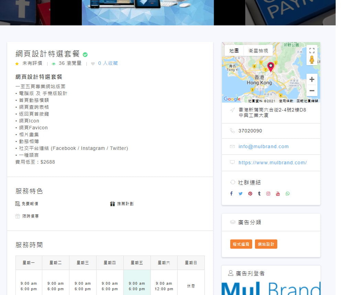Open the map 使用條款 link
The image size is (346, 295).
pos(286,101)
